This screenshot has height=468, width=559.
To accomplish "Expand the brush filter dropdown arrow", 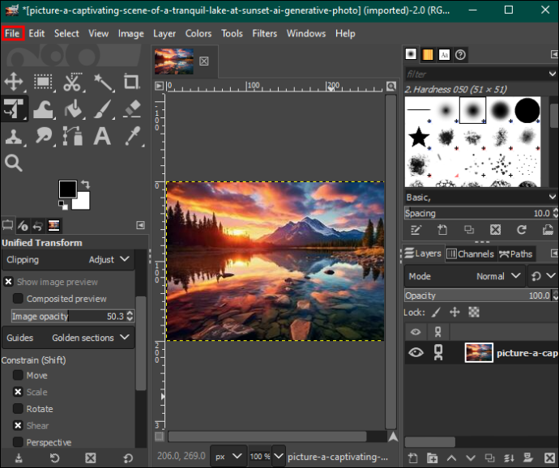I will click(x=553, y=74).
